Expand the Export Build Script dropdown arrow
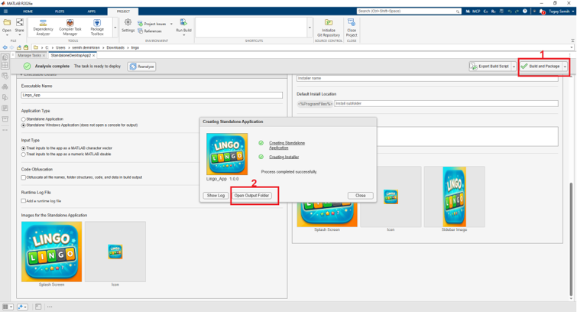The height and width of the screenshot is (312, 577). pos(514,67)
